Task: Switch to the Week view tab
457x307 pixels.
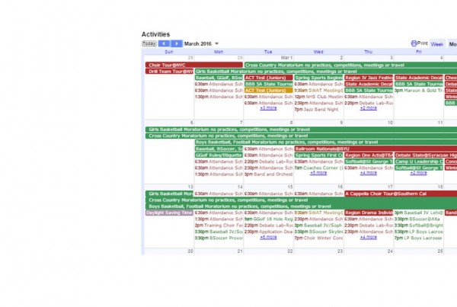Action: (437, 44)
